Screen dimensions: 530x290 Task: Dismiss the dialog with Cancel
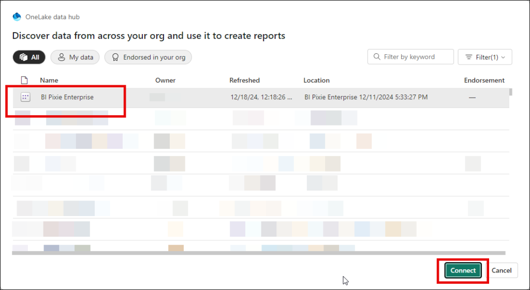[501, 270]
